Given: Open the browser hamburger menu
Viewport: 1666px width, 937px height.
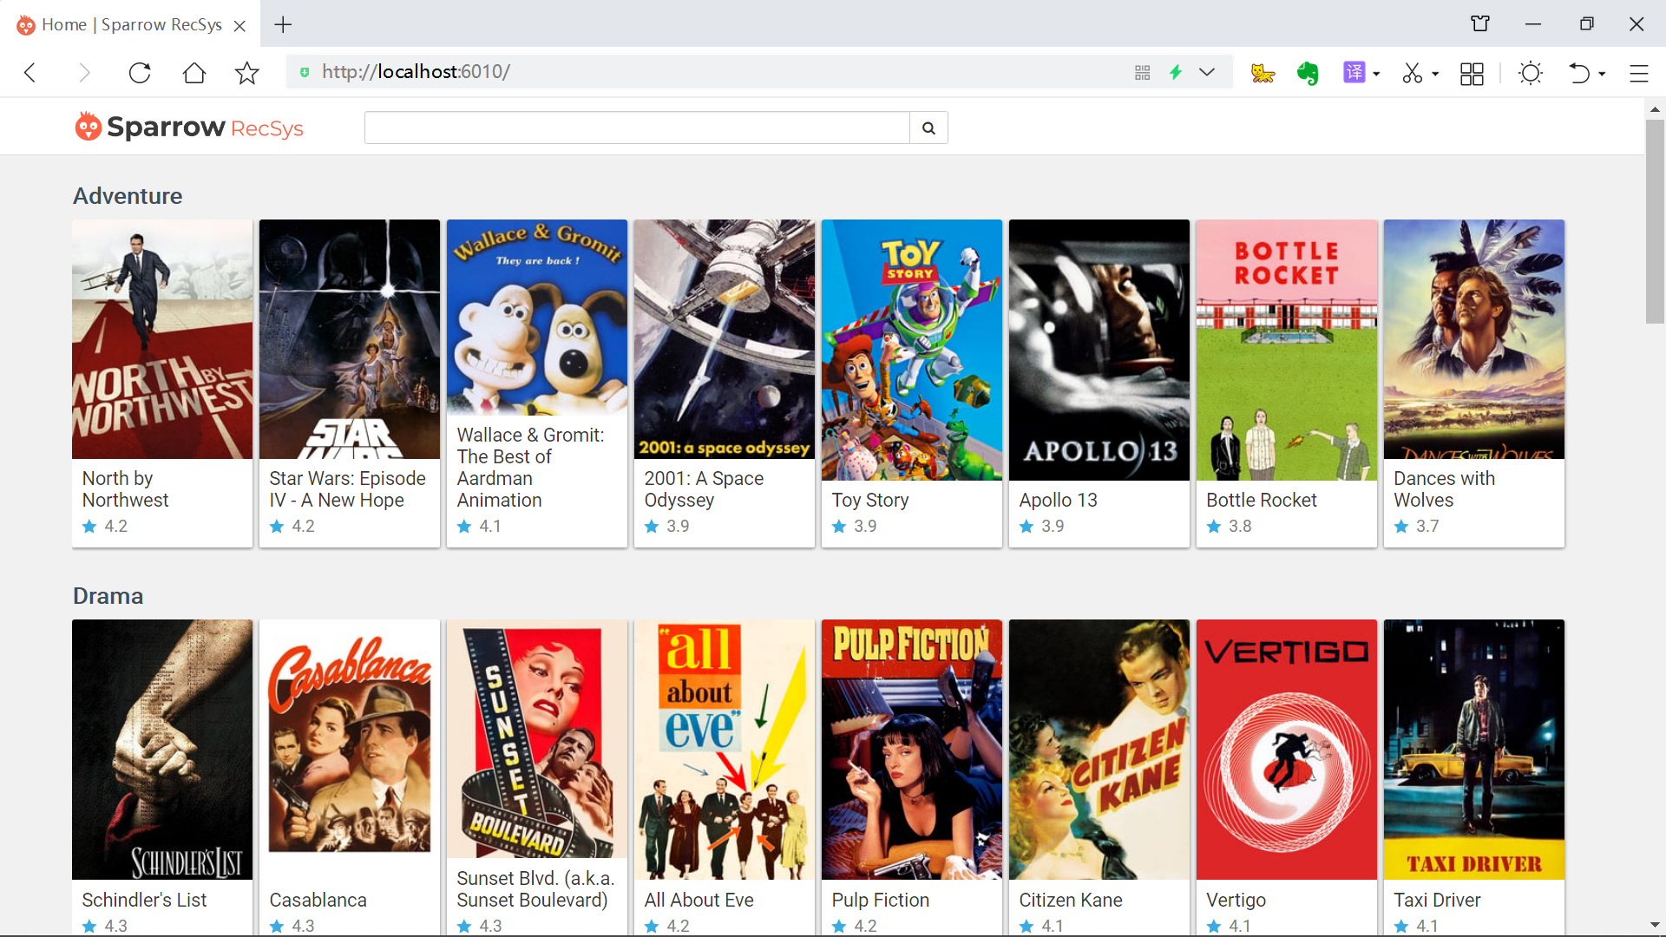Looking at the screenshot, I should click(x=1638, y=73).
